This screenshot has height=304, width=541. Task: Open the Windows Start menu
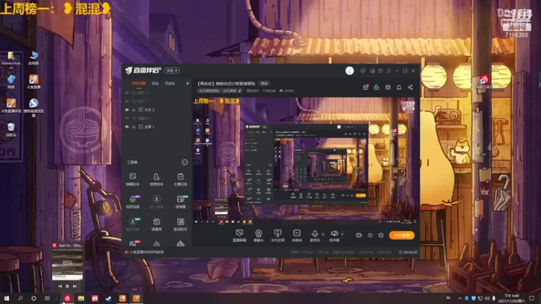click(x=7, y=298)
